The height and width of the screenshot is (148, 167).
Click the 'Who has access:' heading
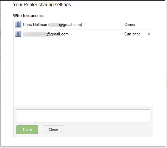click(x=29, y=15)
